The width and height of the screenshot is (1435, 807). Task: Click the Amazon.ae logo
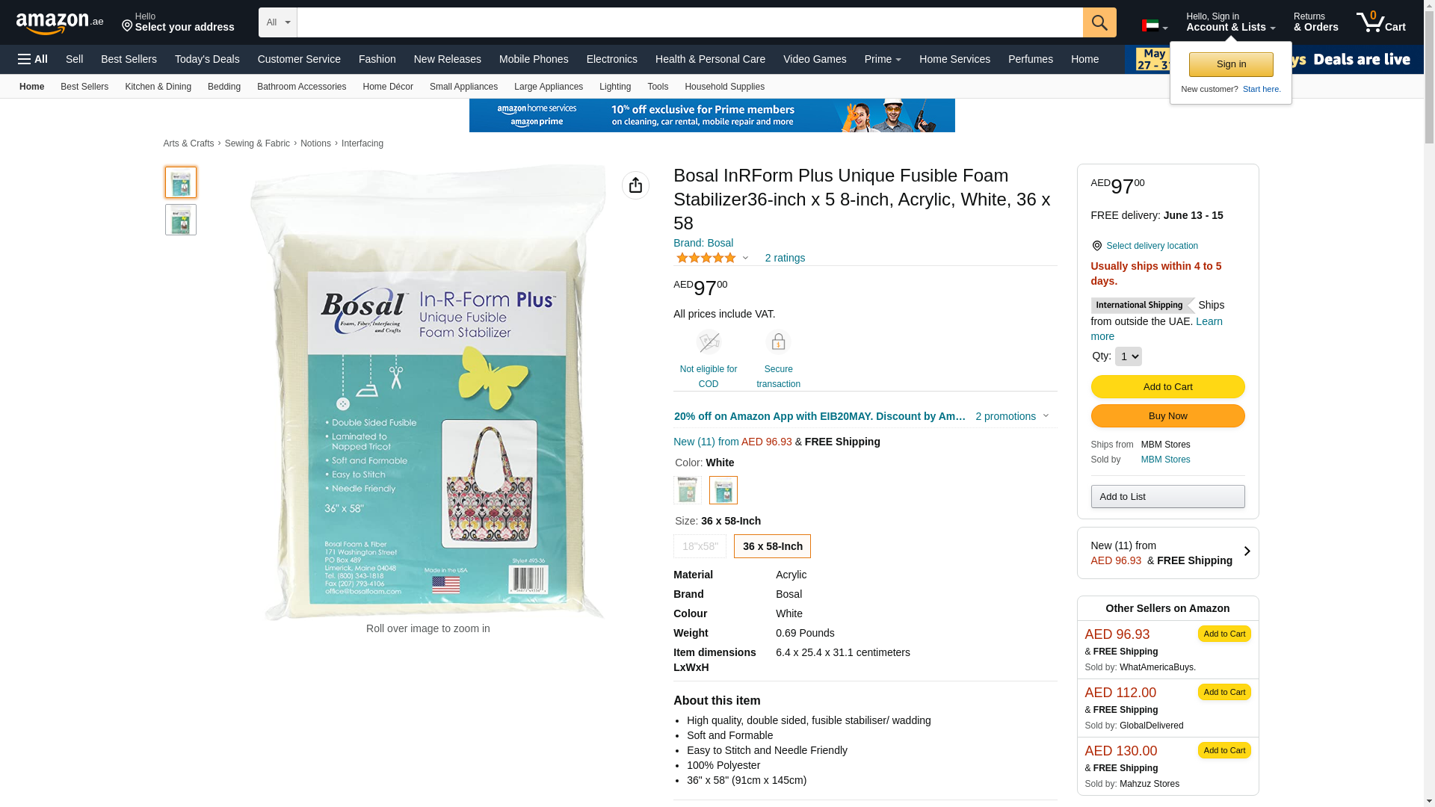click(60, 22)
